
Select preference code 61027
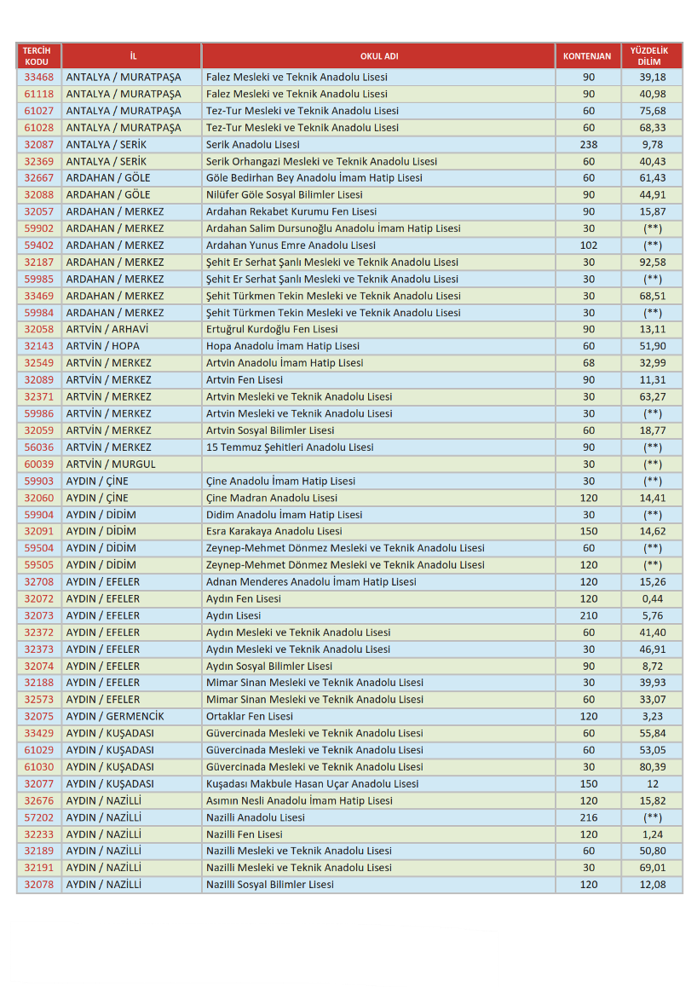pyautogui.click(x=39, y=111)
